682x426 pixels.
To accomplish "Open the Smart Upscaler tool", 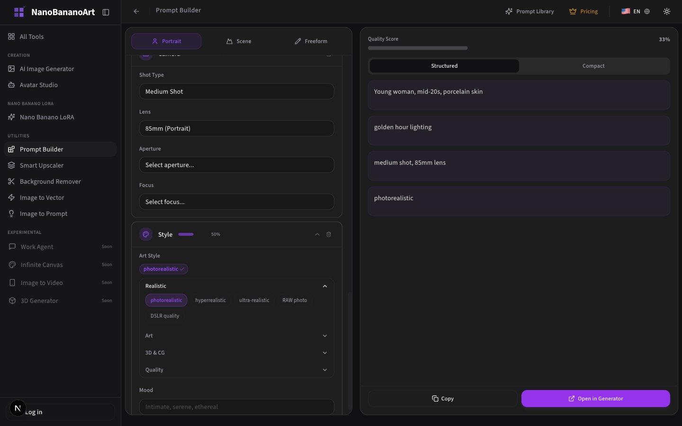I will tap(42, 165).
